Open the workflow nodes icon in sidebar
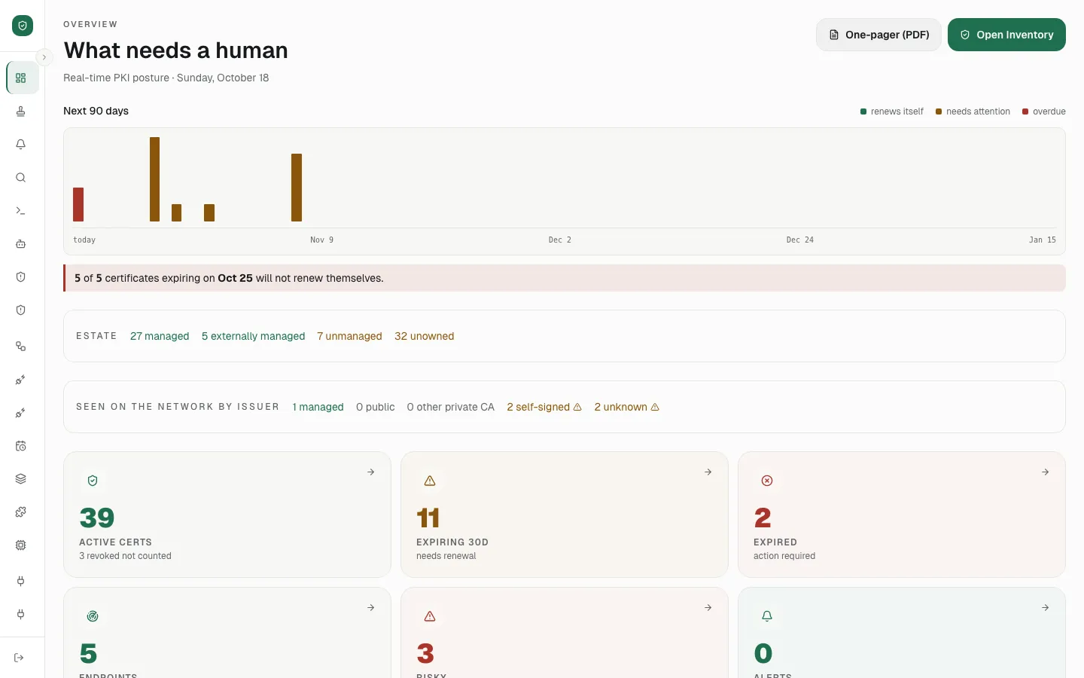Viewport: 1084px width, 678px height. [21, 347]
